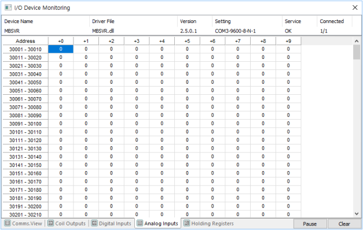Click the +0 column header
This screenshot has width=363, height=230.
[x=61, y=41]
